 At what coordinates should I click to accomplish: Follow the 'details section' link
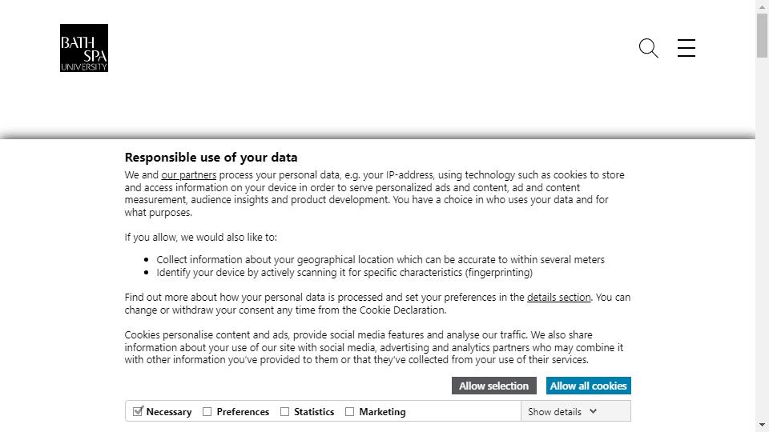click(558, 298)
